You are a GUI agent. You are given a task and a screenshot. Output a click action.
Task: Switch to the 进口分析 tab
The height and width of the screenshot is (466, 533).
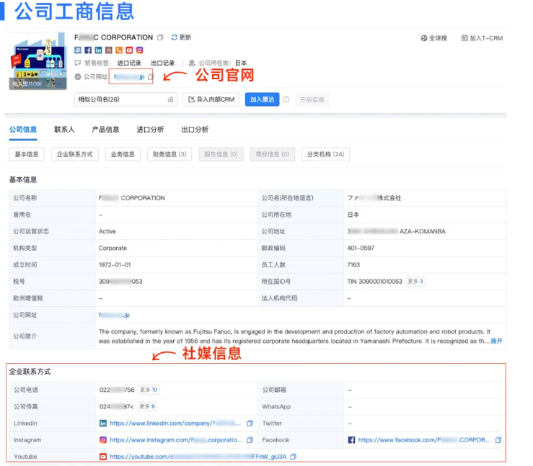[150, 130]
